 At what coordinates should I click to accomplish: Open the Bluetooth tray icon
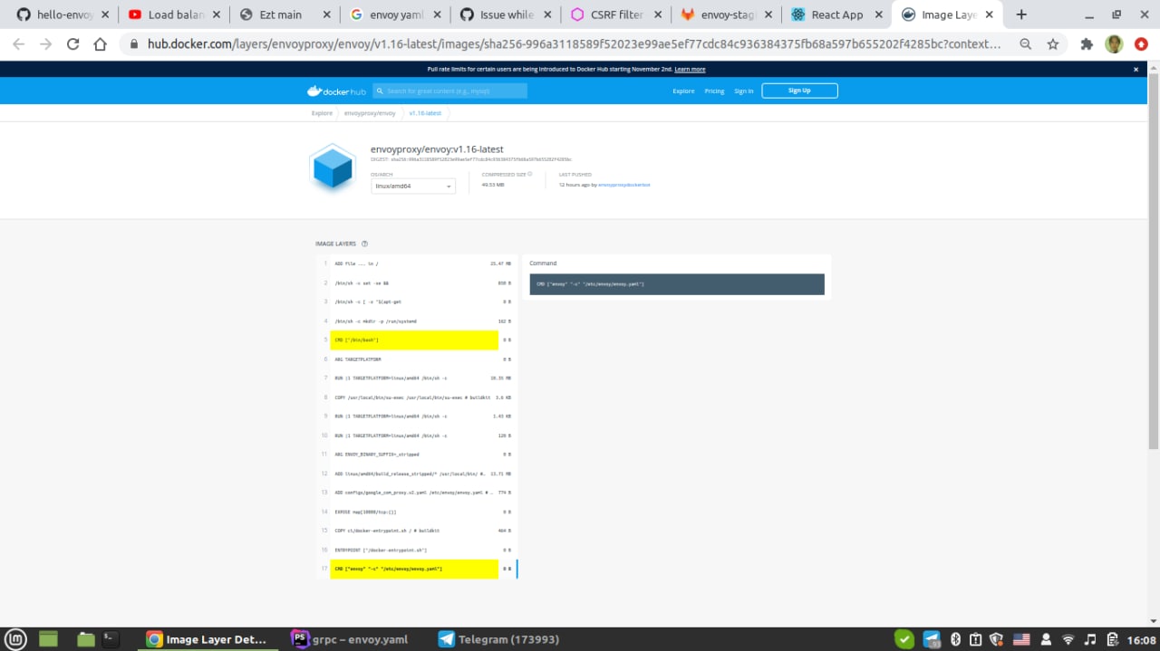pyautogui.click(x=954, y=639)
